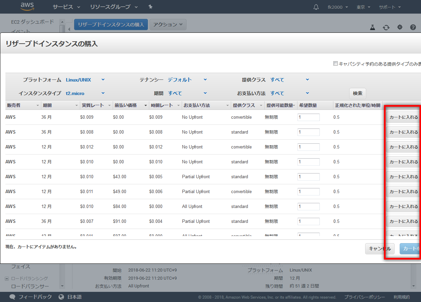Click the flask experiments icon
The height and width of the screenshot is (302, 421).
pyautogui.click(x=373, y=27)
